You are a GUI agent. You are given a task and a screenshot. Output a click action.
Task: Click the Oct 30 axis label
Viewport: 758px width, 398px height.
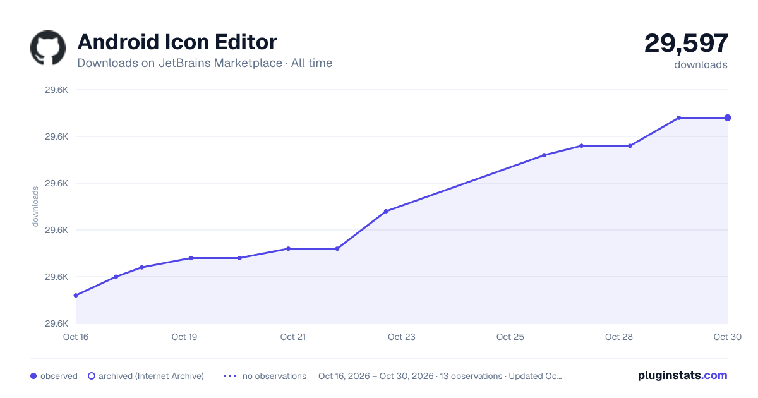tap(726, 337)
